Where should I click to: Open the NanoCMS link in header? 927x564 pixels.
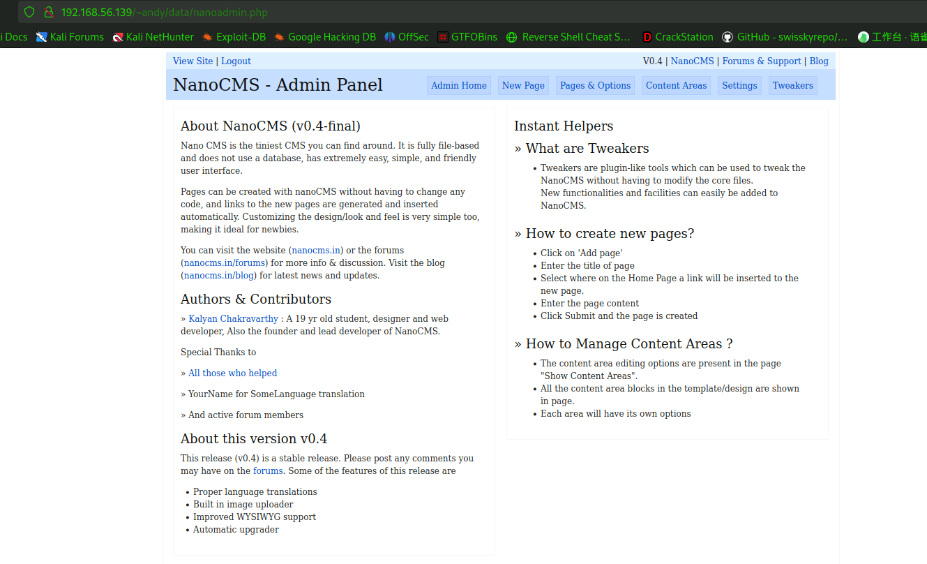point(693,61)
